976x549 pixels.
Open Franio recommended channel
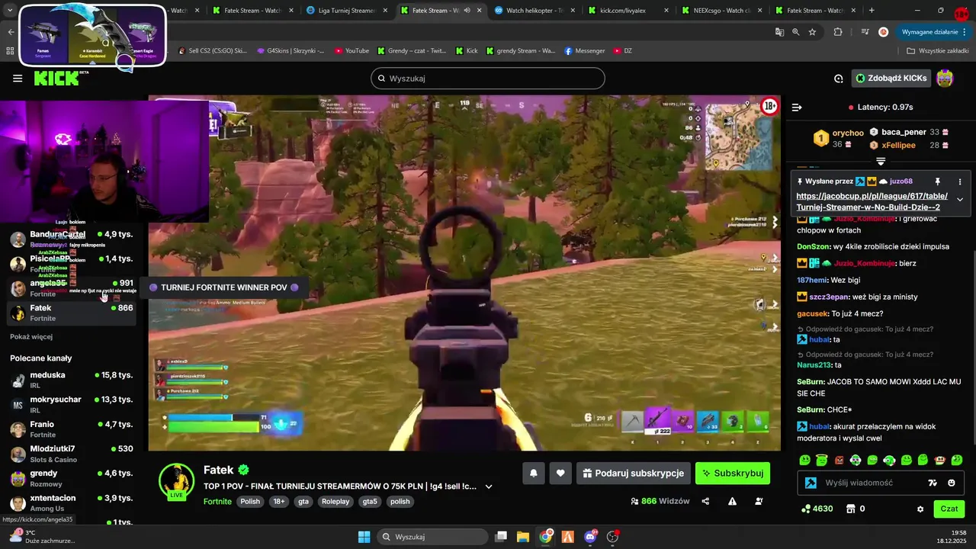(x=72, y=429)
